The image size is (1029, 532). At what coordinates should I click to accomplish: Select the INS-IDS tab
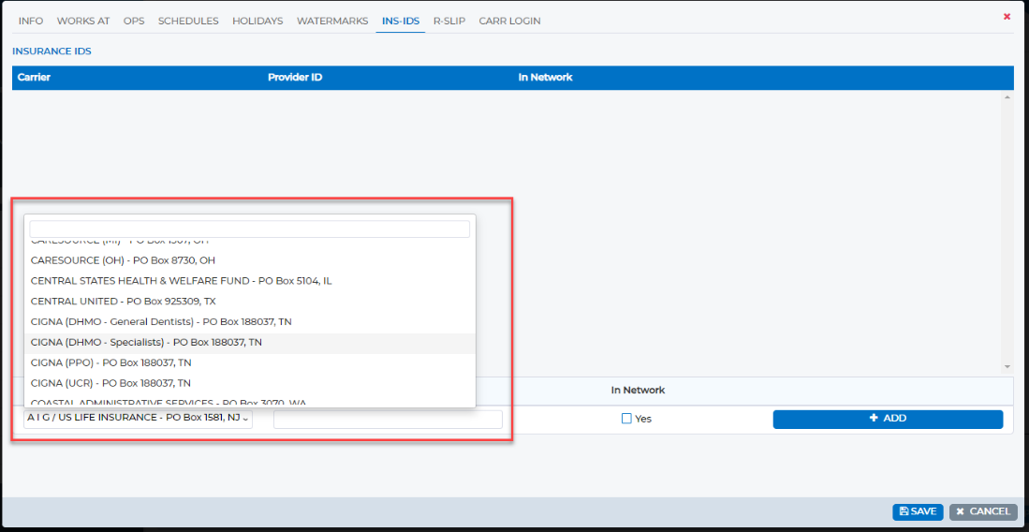coord(401,21)
